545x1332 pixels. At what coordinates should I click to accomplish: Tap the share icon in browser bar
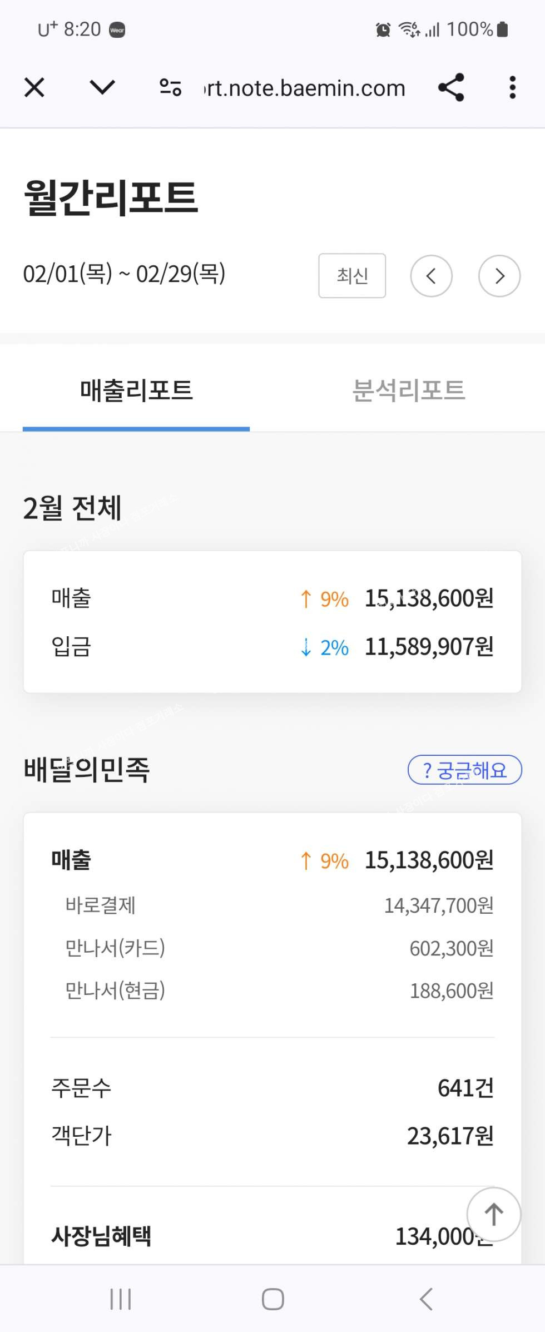tap(451, 87)
